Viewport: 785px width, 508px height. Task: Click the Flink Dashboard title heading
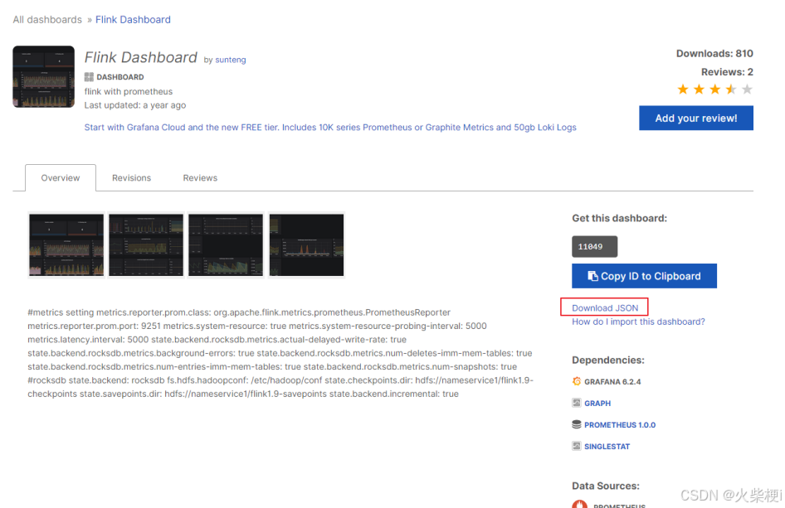pyautogui.click(x=141, y=57)
